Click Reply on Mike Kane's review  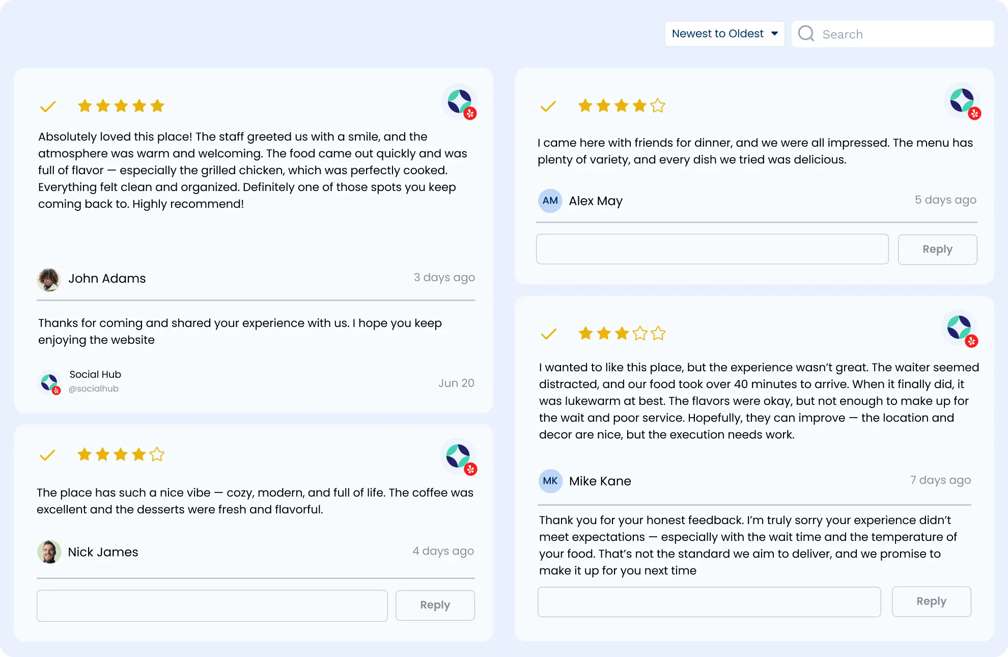tap(931, 601)
